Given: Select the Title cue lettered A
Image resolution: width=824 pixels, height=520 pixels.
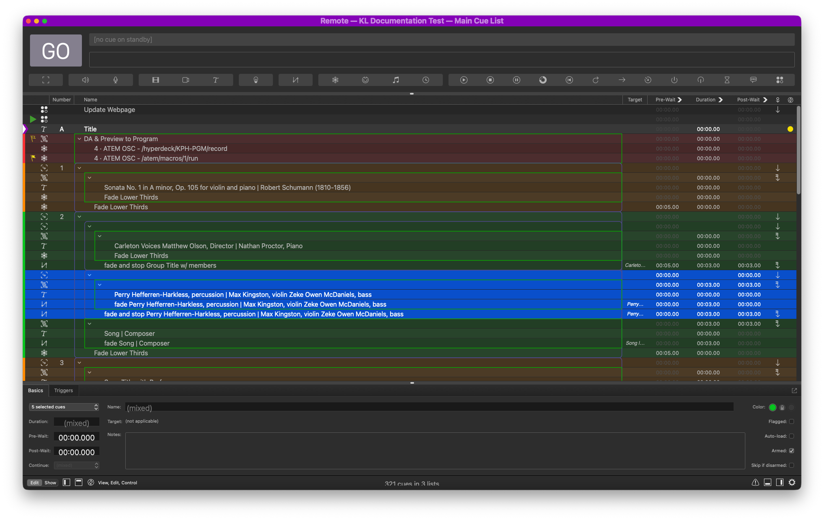Looking at the screenshot, I should (410, 129).
